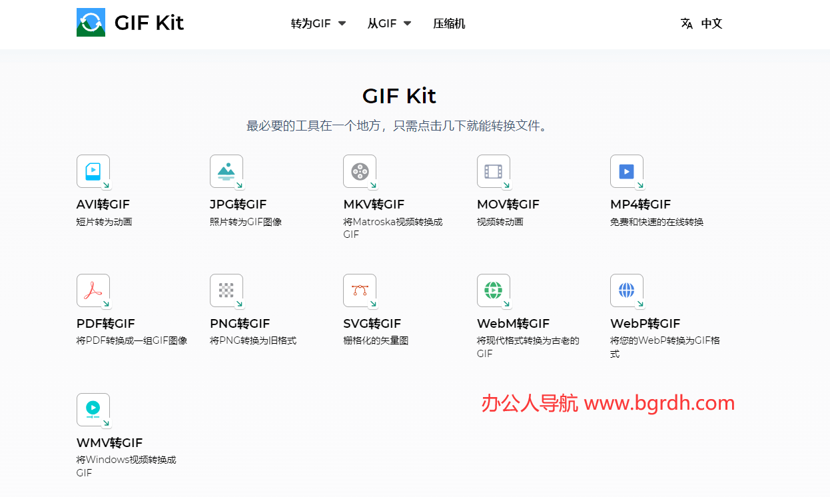The image size is (830, 497).
Task: Select the AVI转GIF converter icon
Action: point(93,171)
